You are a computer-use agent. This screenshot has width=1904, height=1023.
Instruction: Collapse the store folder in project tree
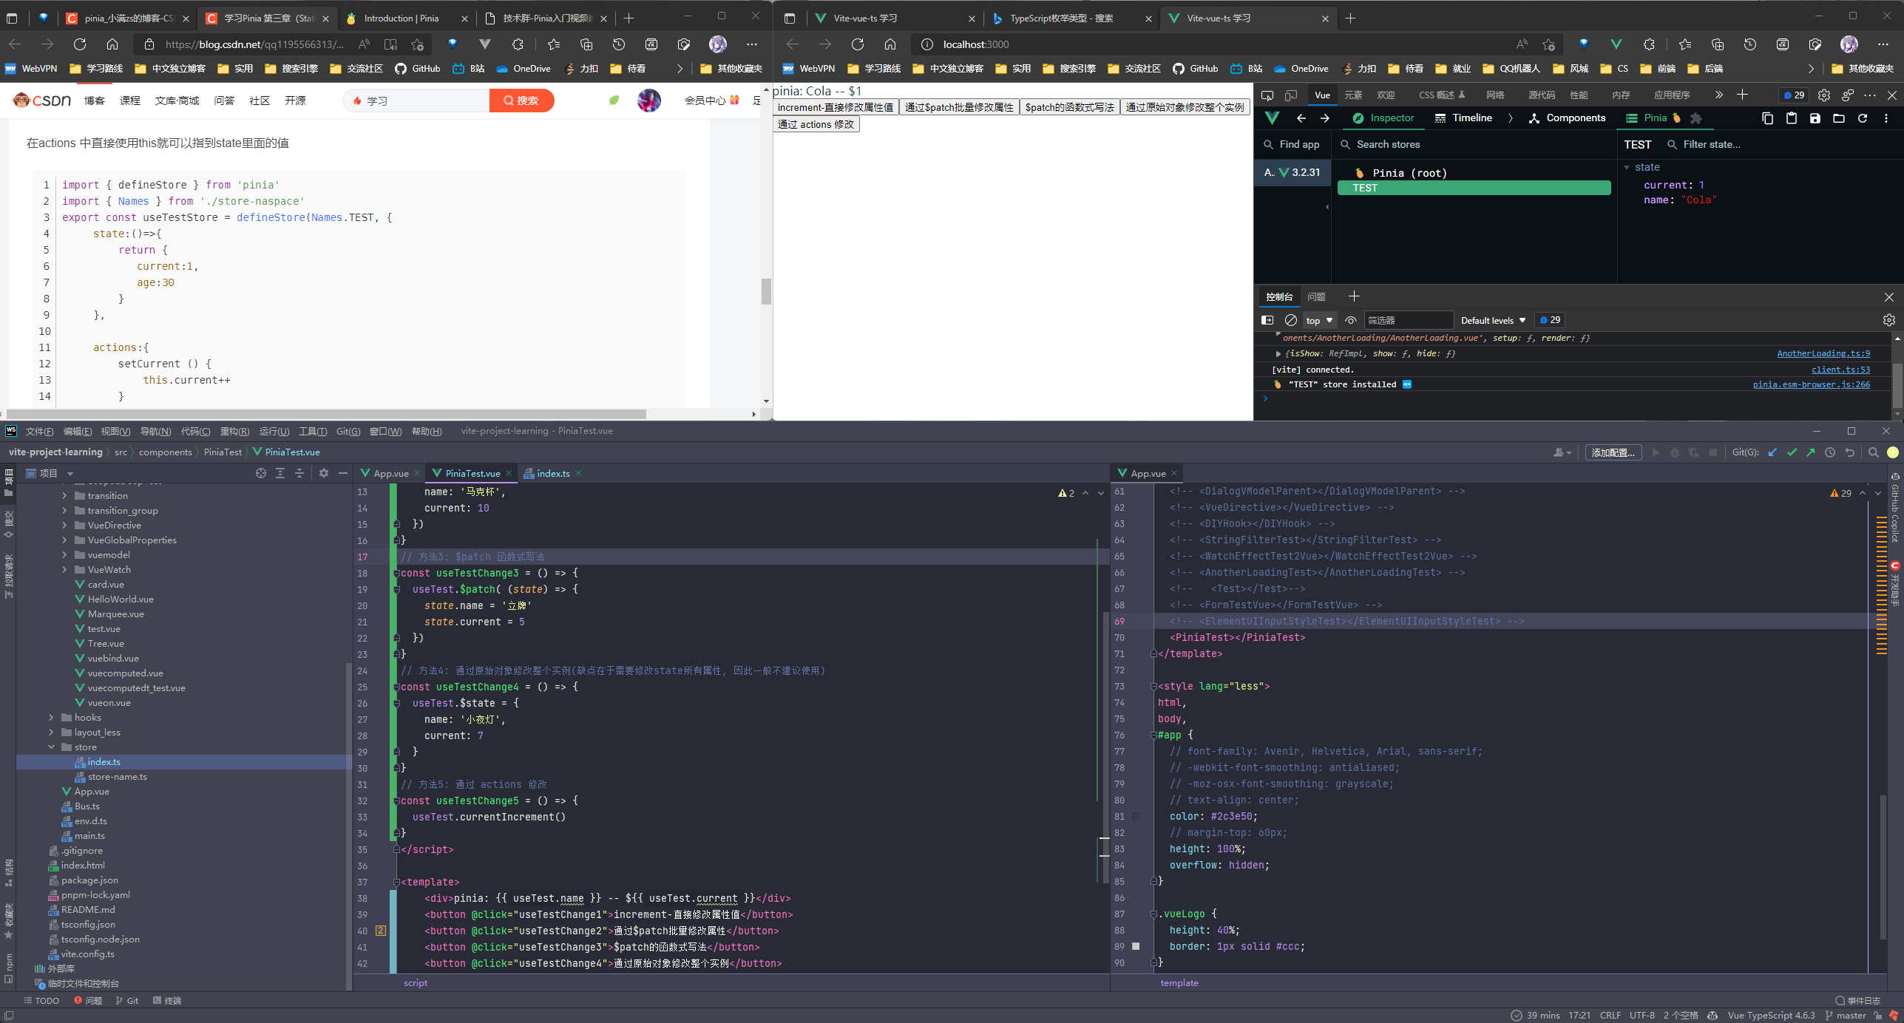click(51, 747)
